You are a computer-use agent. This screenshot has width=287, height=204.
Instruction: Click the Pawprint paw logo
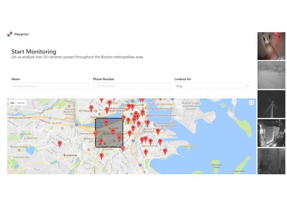point(9,34)
